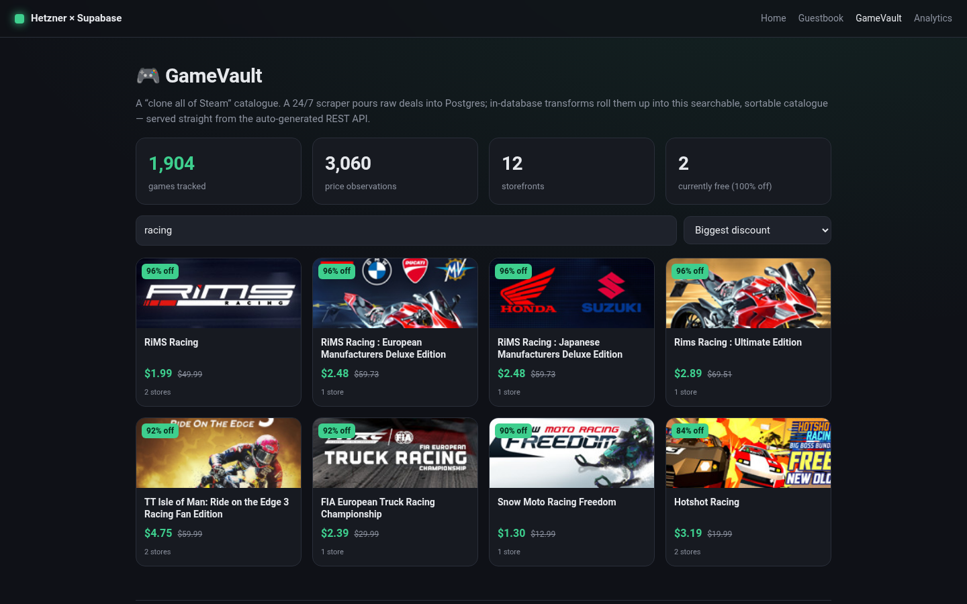
Task: Open the Biggest discount sort dropdown
Action: click(757, 230)
